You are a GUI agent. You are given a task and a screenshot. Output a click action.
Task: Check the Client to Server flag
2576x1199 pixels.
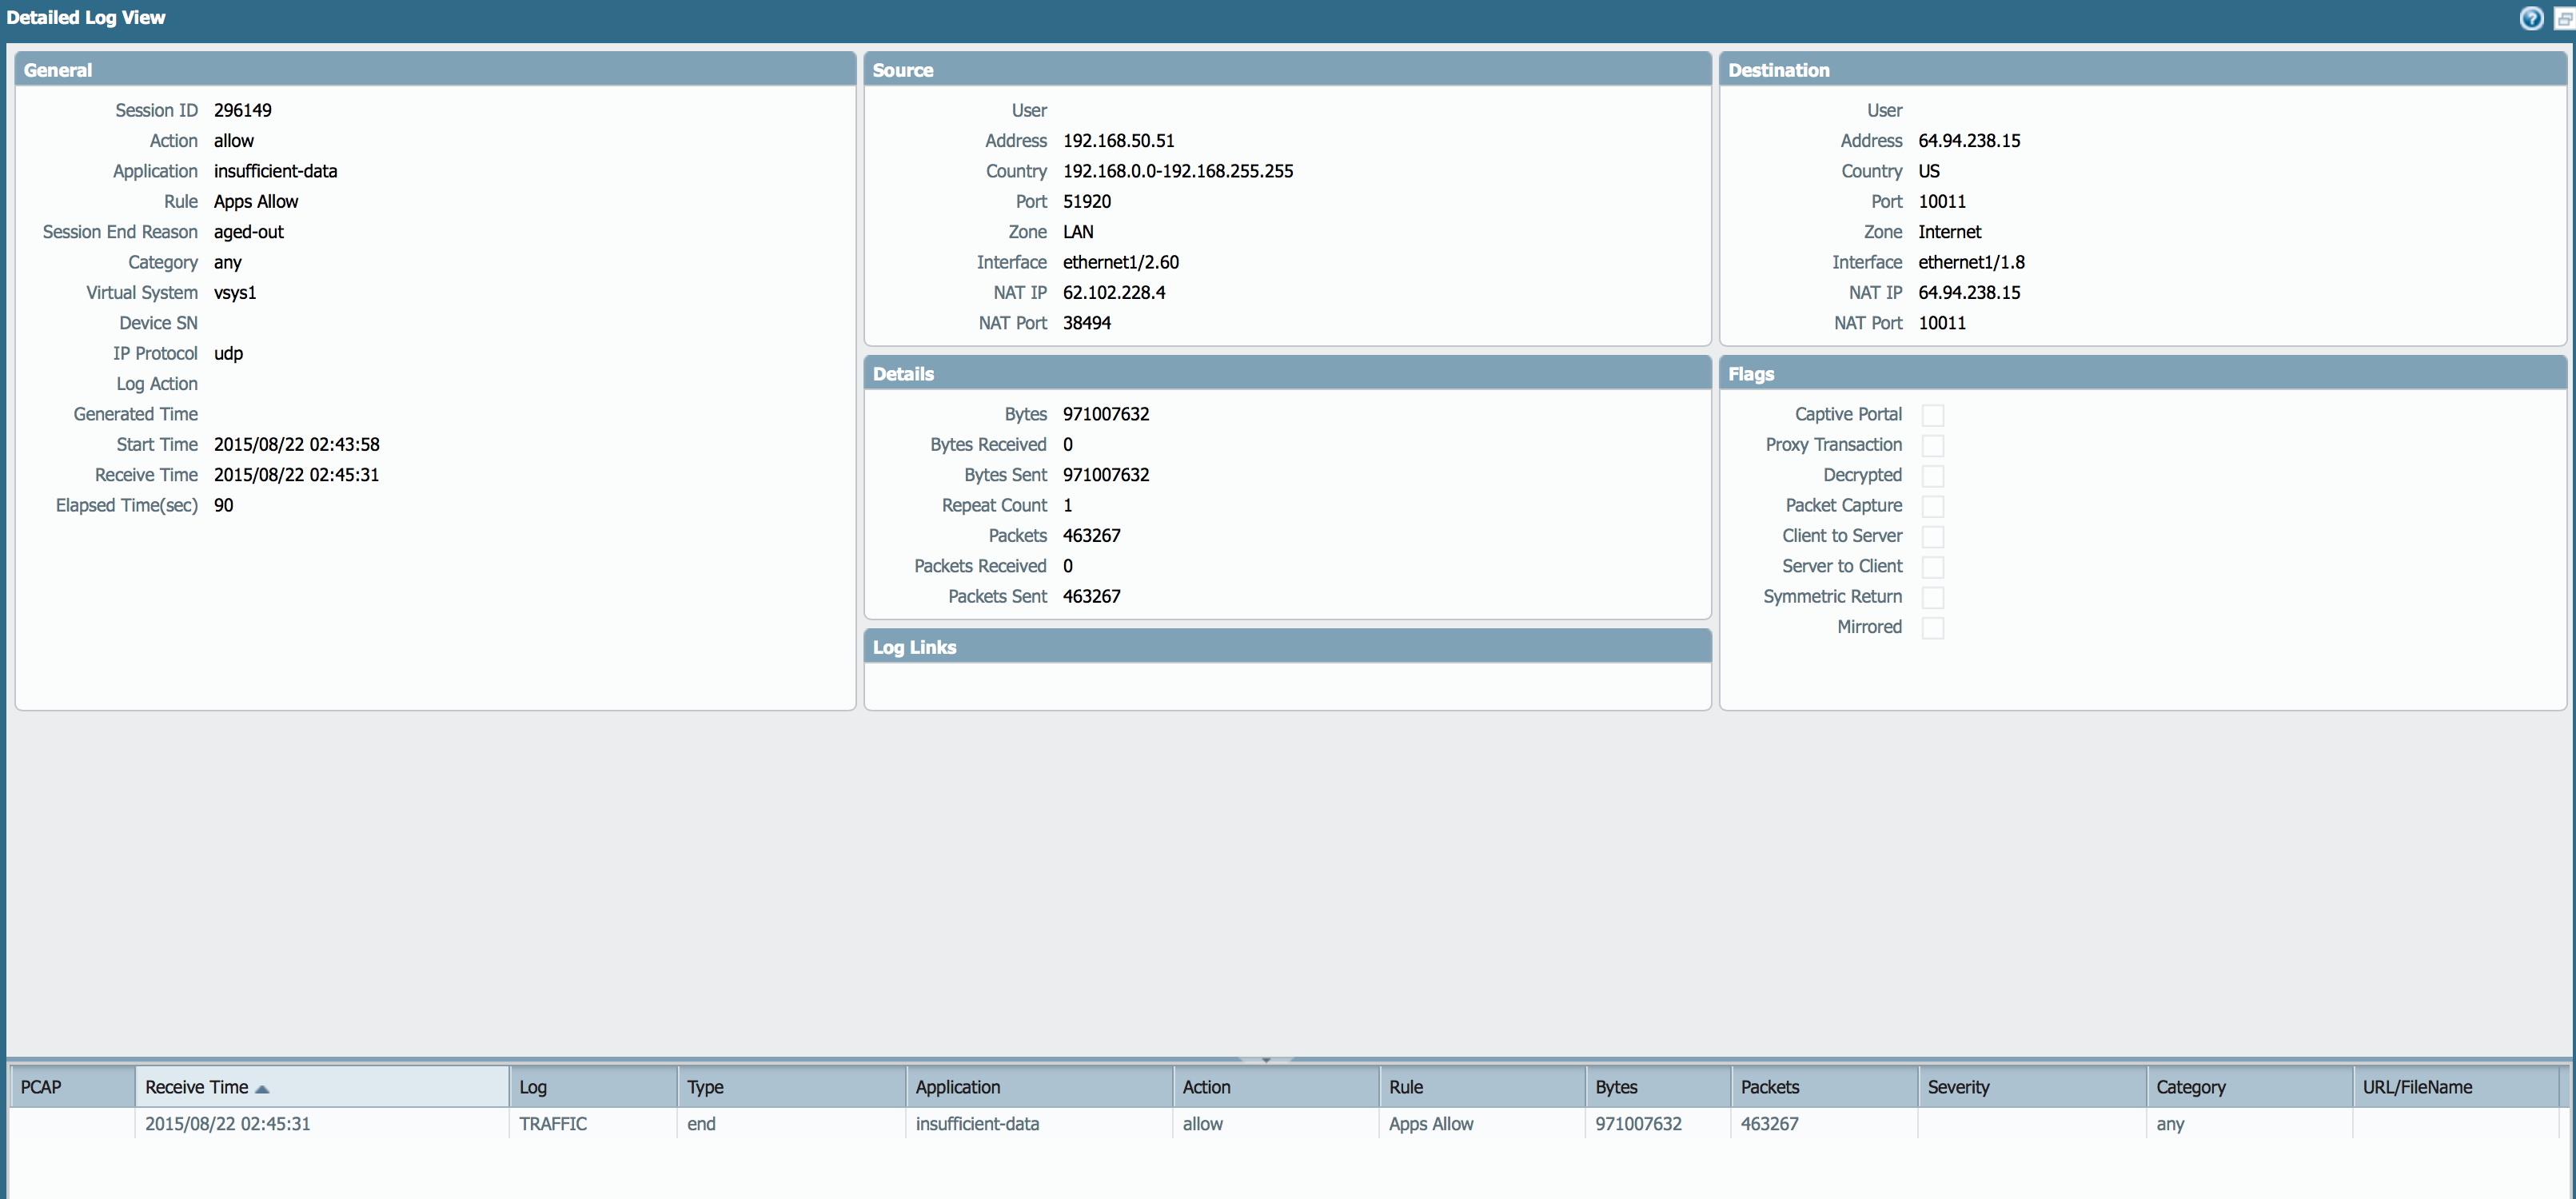pos(1934,536)
